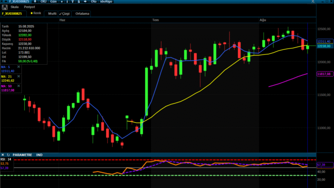Open the Periyot menu
The image size is (334, 188).
pos(29,7)
